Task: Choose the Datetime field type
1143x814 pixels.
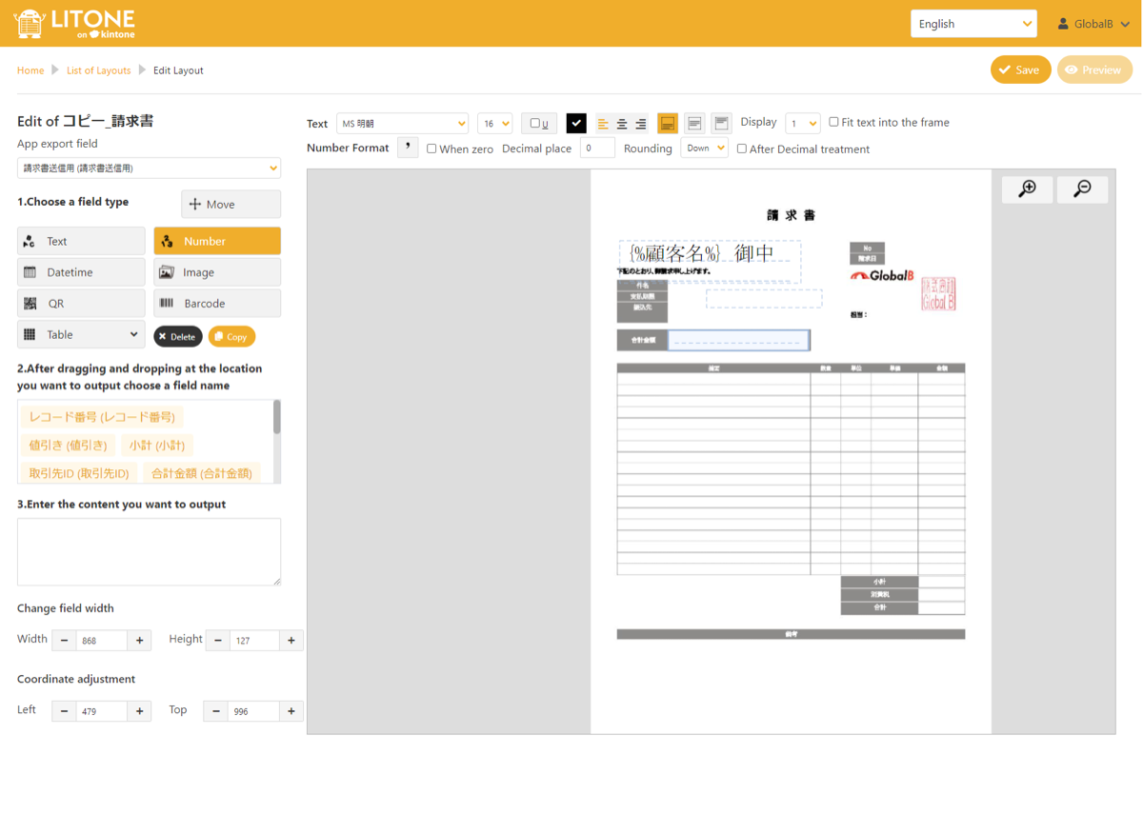Action: pyautogui.click(x=81, y=272)
